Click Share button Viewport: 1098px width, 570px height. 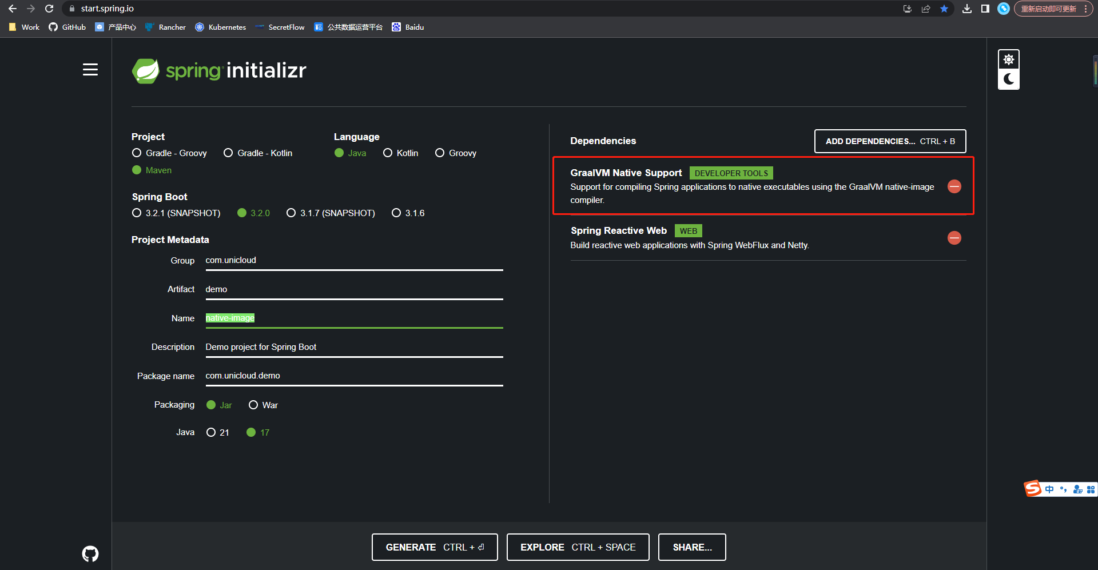692,547
